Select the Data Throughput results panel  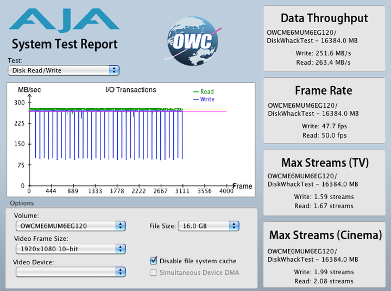click(324, 39)
